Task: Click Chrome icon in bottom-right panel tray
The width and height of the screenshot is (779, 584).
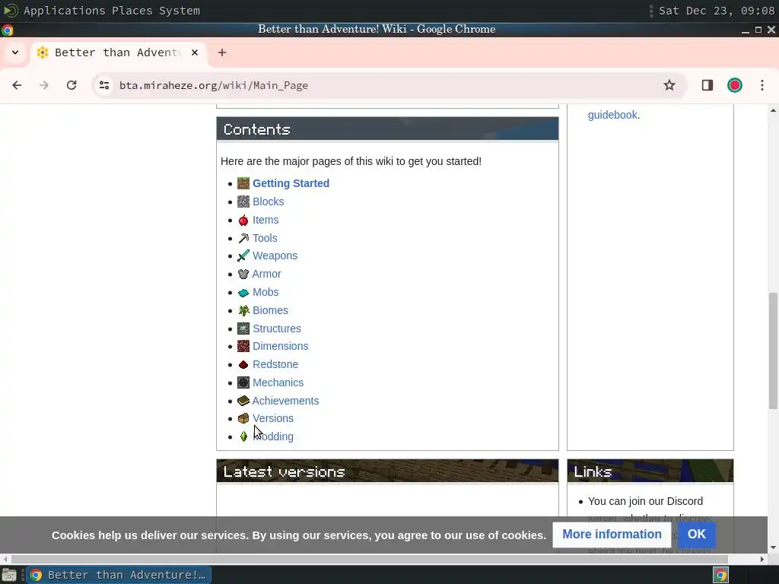Action: (x=721, y=575)
